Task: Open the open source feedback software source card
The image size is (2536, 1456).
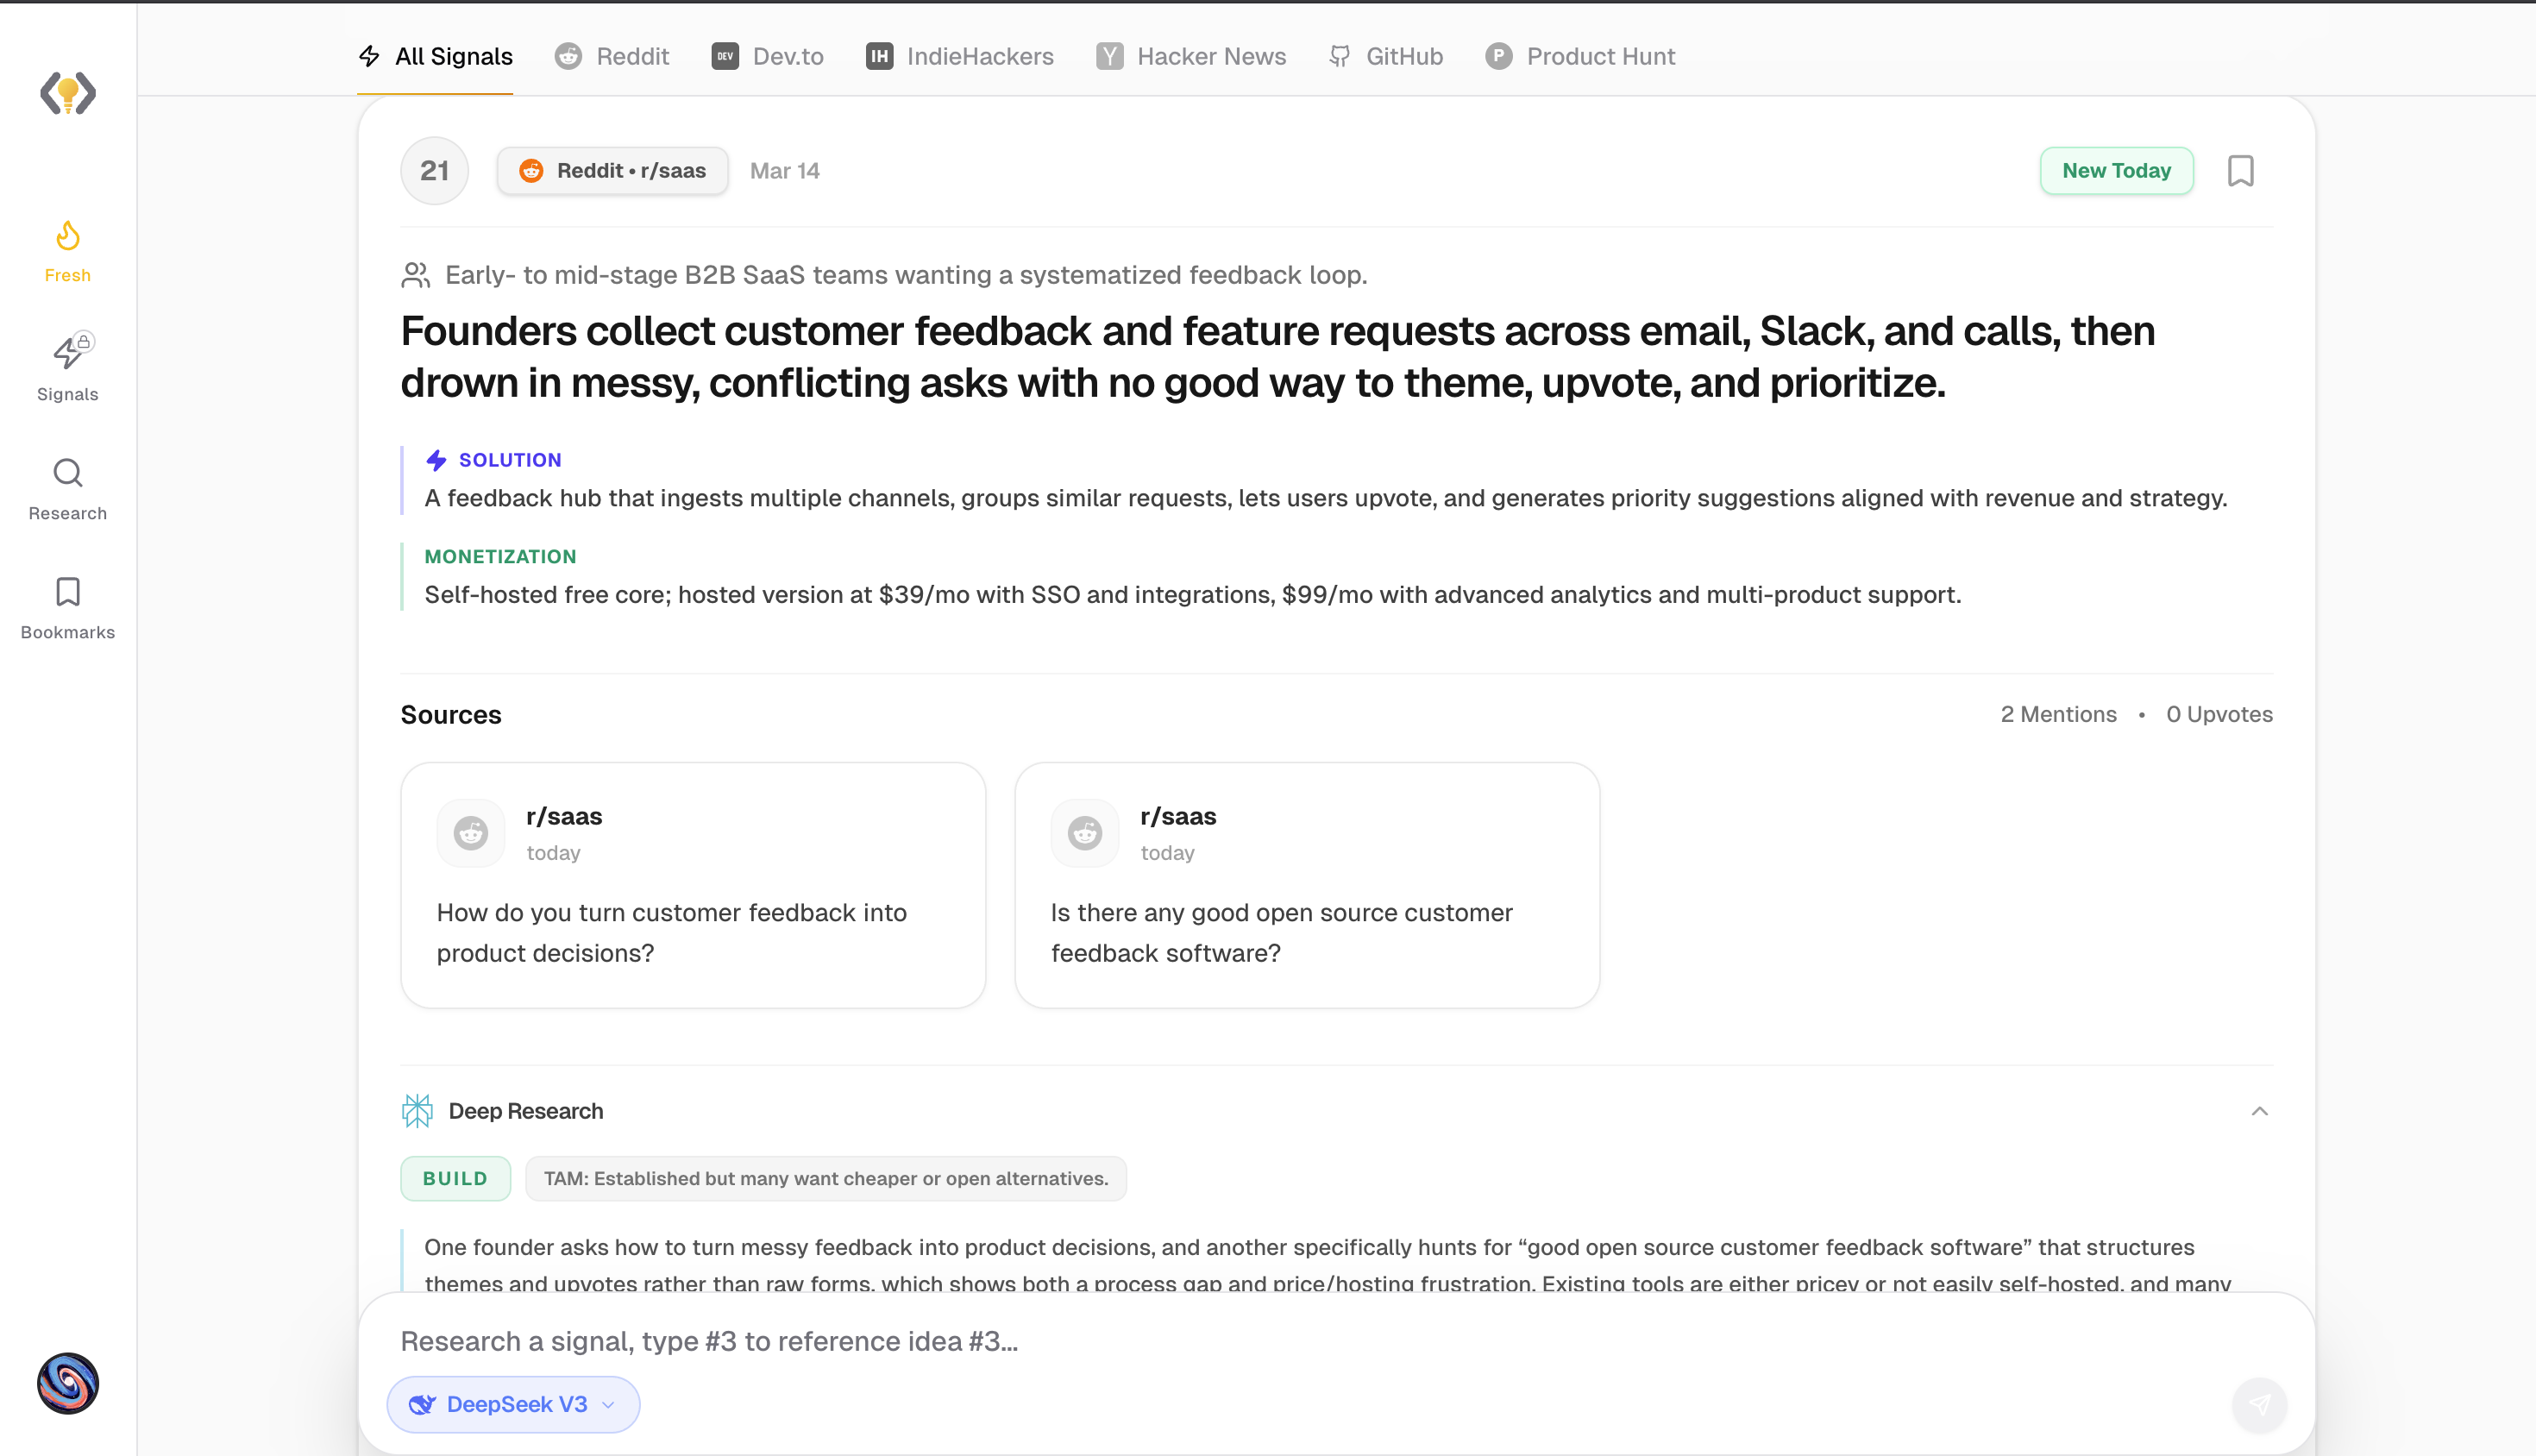Action: 1307,885
